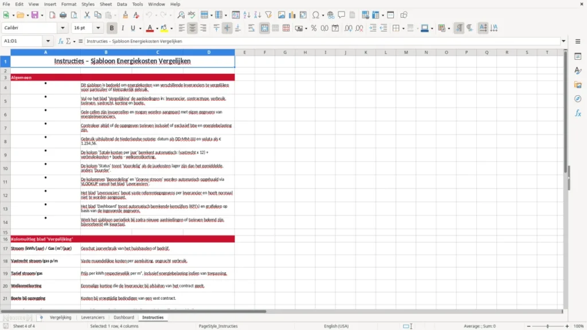Viewport: 587px width, 330px height.
Task: Sort descending Z to A
Action: pos(257,15)
